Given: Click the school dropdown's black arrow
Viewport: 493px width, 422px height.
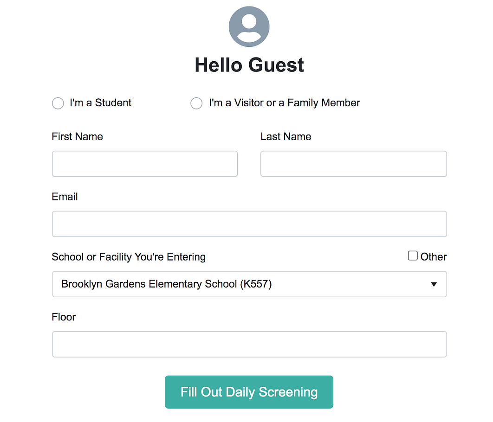Looking at the screenshot, I should click(434, 284).
